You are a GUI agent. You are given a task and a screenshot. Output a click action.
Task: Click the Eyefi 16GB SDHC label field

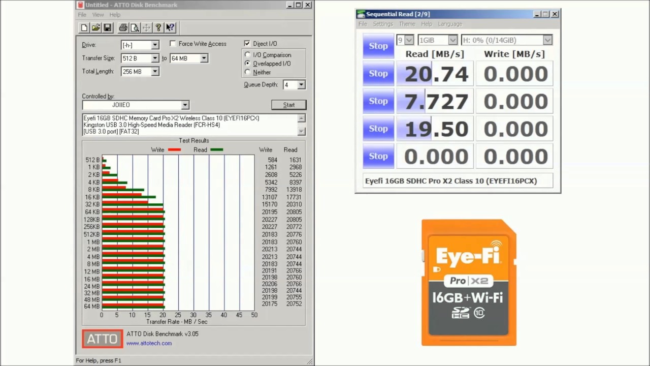coord(458,181)
